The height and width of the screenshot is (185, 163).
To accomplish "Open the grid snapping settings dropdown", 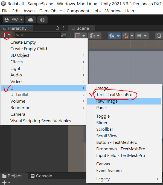I will tap(132, 36).
